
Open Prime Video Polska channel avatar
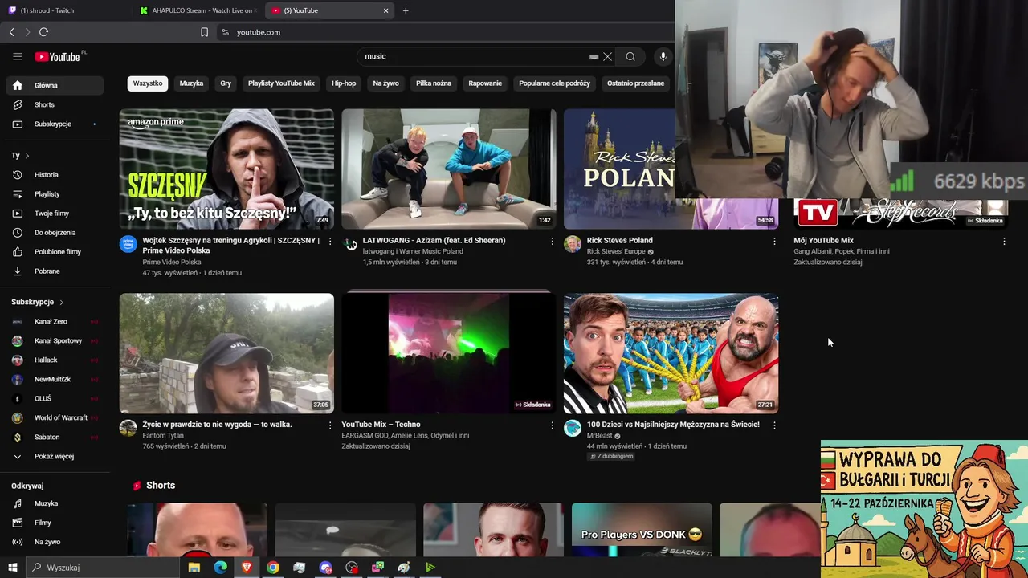(128, 244)
